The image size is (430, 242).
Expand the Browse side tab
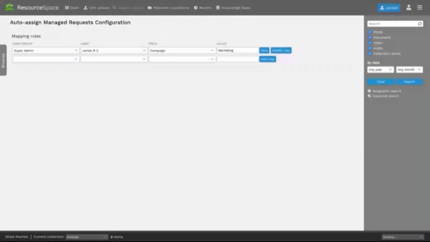pos(3,60)
